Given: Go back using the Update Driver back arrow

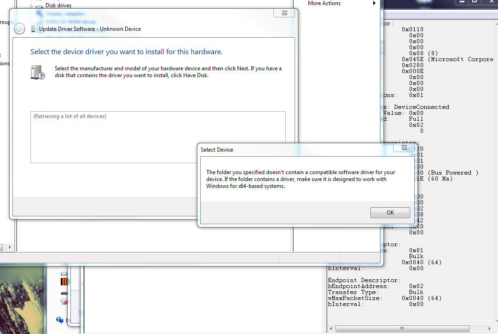Looking at the screenshot, I should point(20,29).
